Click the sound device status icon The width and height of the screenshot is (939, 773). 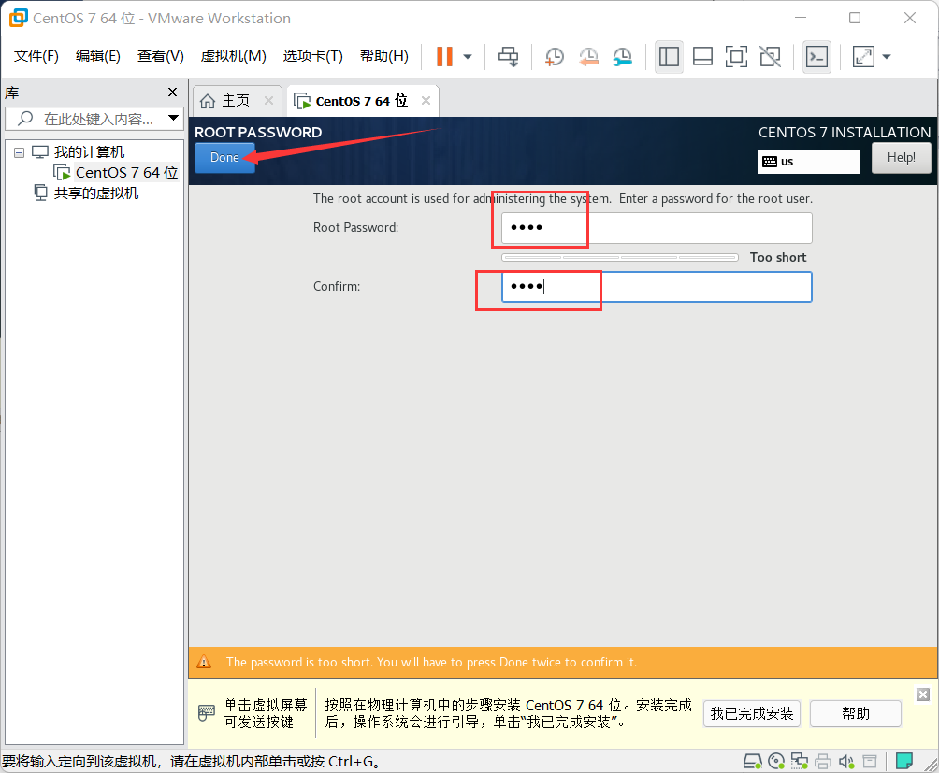click(x=846, y=761)
